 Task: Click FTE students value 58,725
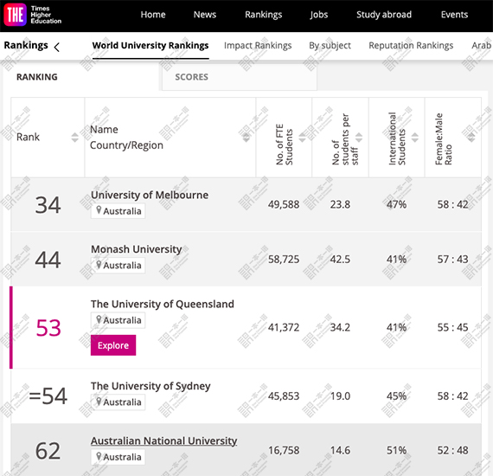click(284, 260)
